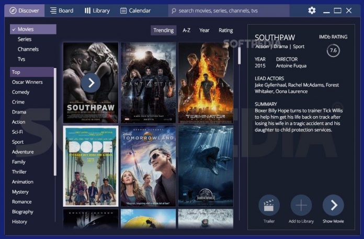Viewport: 364px width, 239px height.
Task: Filter by Family genre
Action: pos(19,162)
